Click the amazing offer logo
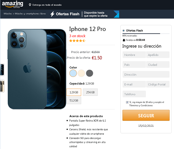The width and height of the screenshot is (174, 149). [x=13, y=5]
